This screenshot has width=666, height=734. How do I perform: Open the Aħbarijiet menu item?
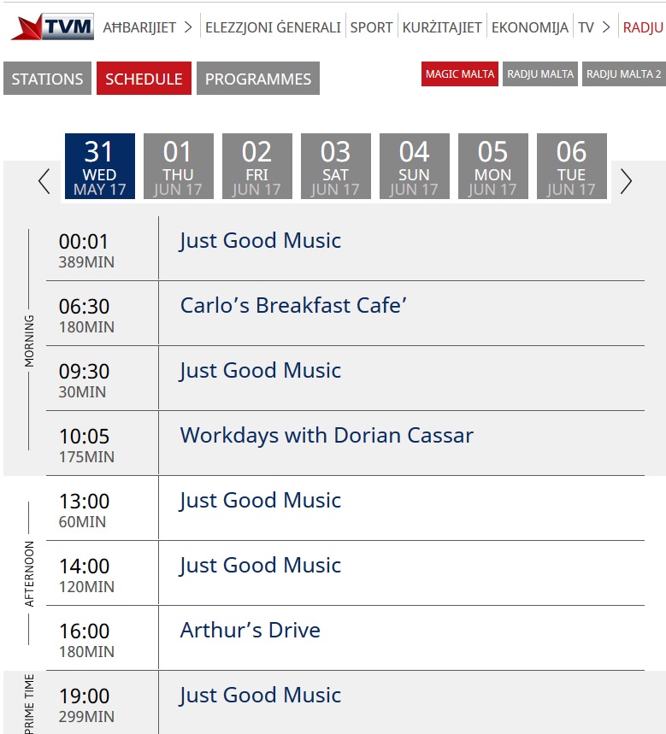(139, 27)
